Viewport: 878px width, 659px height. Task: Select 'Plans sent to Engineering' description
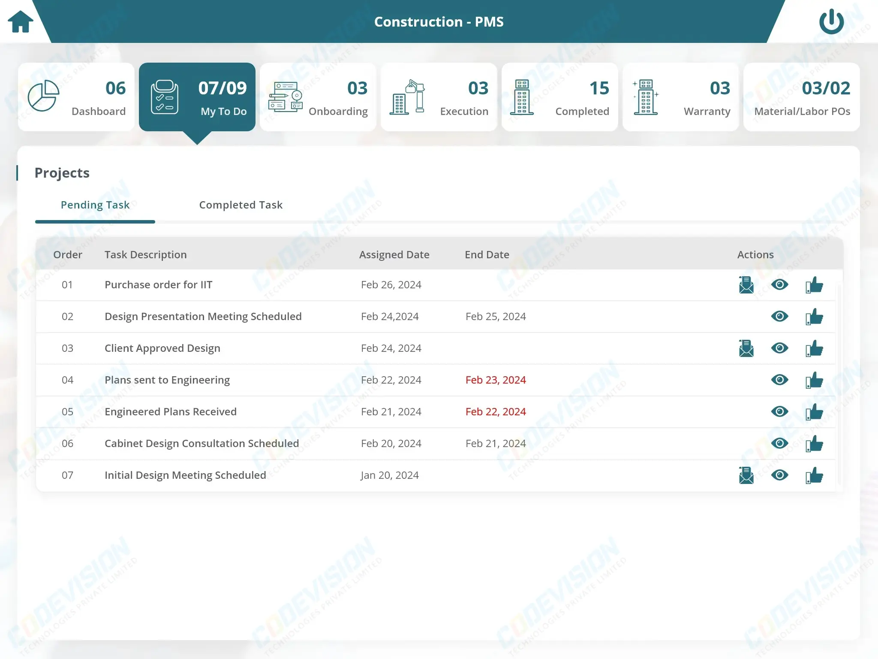167,380
